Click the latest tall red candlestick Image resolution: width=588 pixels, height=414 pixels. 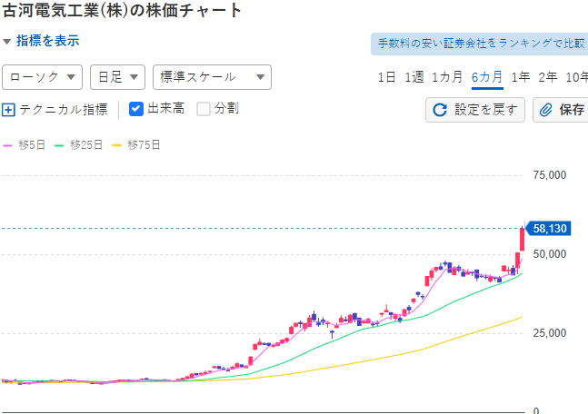coord(522,239)
